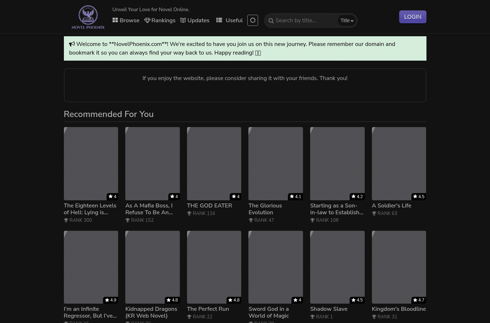Click the 4.9 star badge on Infinite Regressor
Viewport: 490px width, 323px height.
(x=111, y=300)
